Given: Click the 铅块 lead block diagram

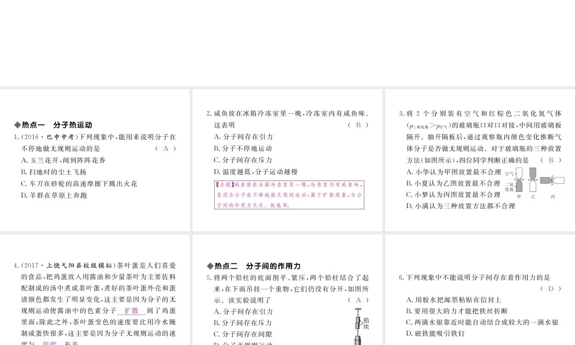Looking at the screenshot, I should (361, 326).
